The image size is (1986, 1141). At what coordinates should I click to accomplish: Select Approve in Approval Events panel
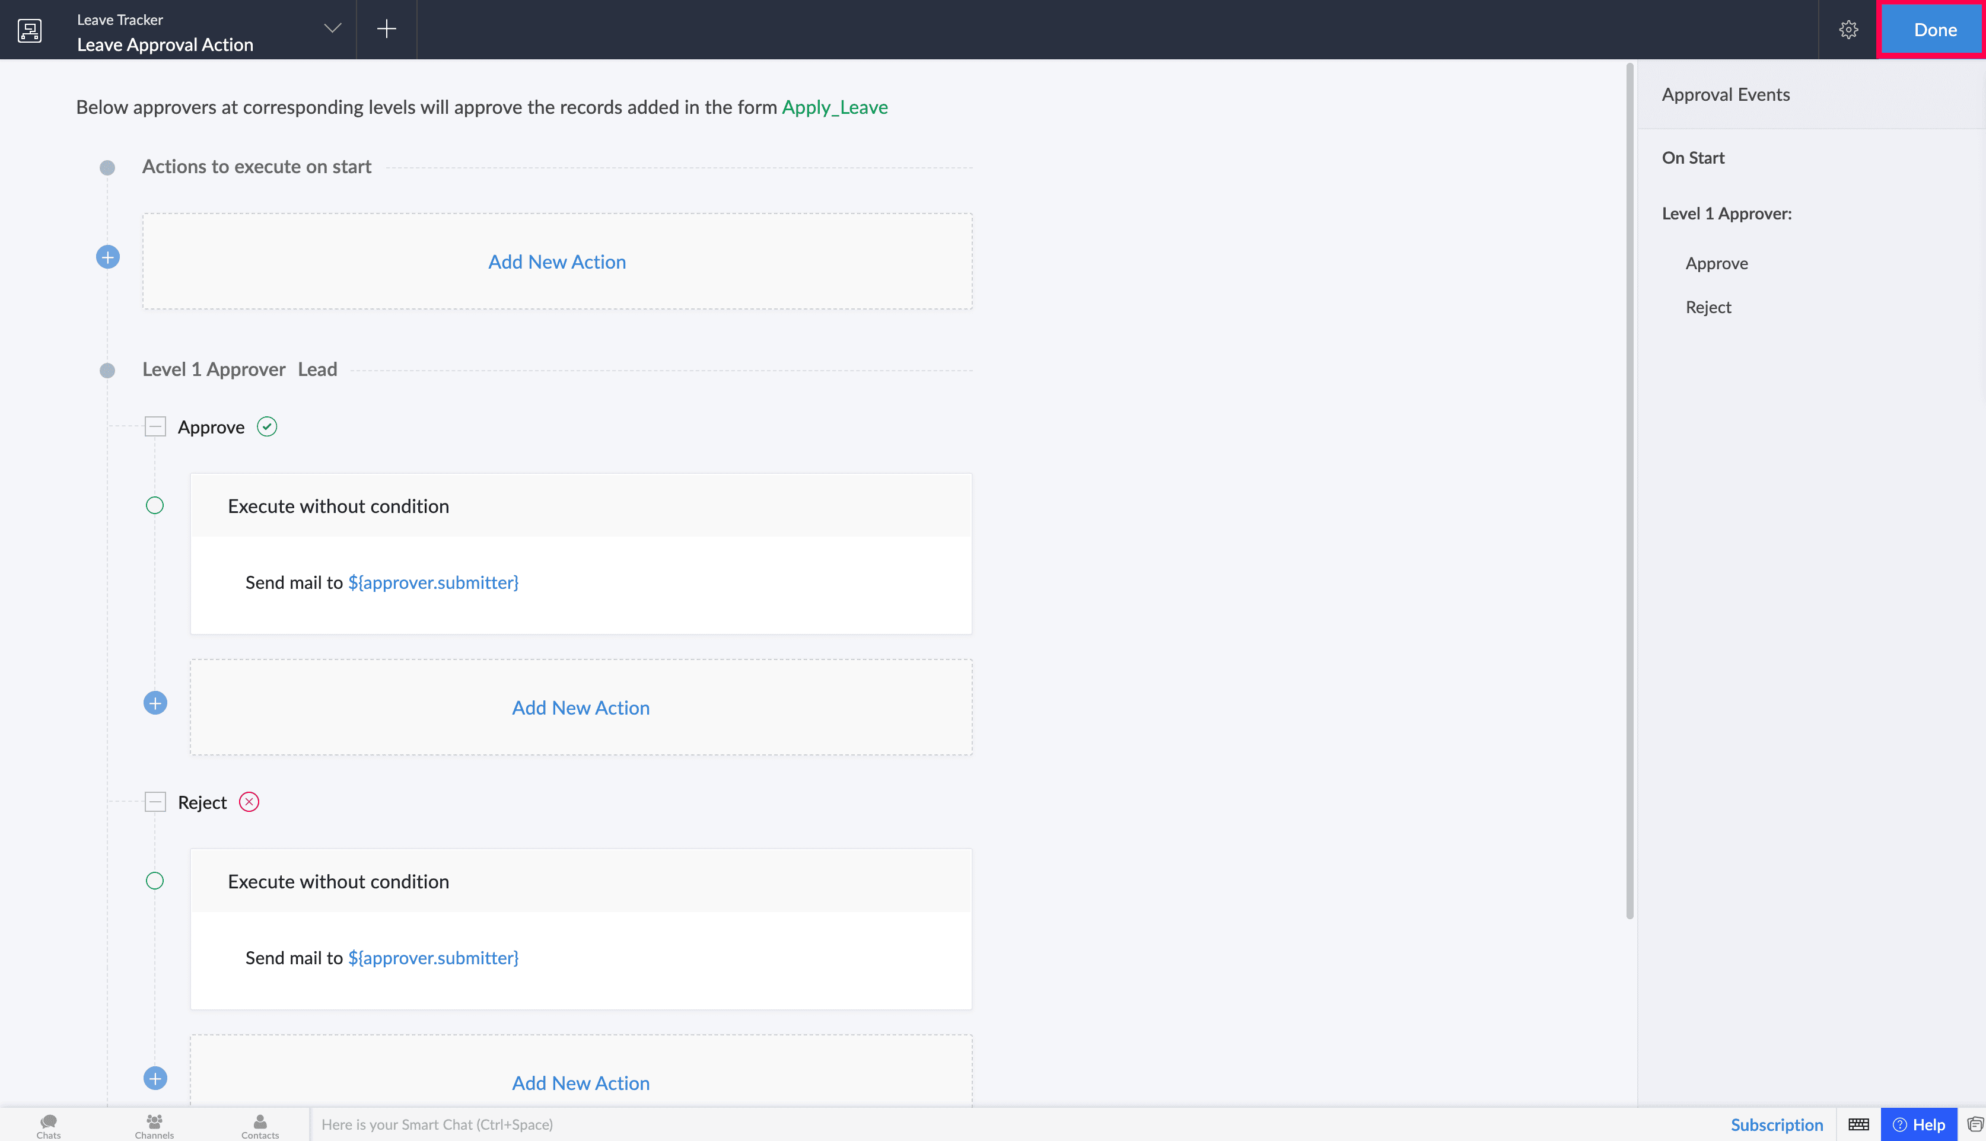tap(1716, 263)
